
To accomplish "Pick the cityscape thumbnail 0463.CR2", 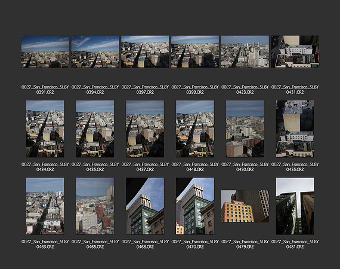I will click(x=45, y=206).
